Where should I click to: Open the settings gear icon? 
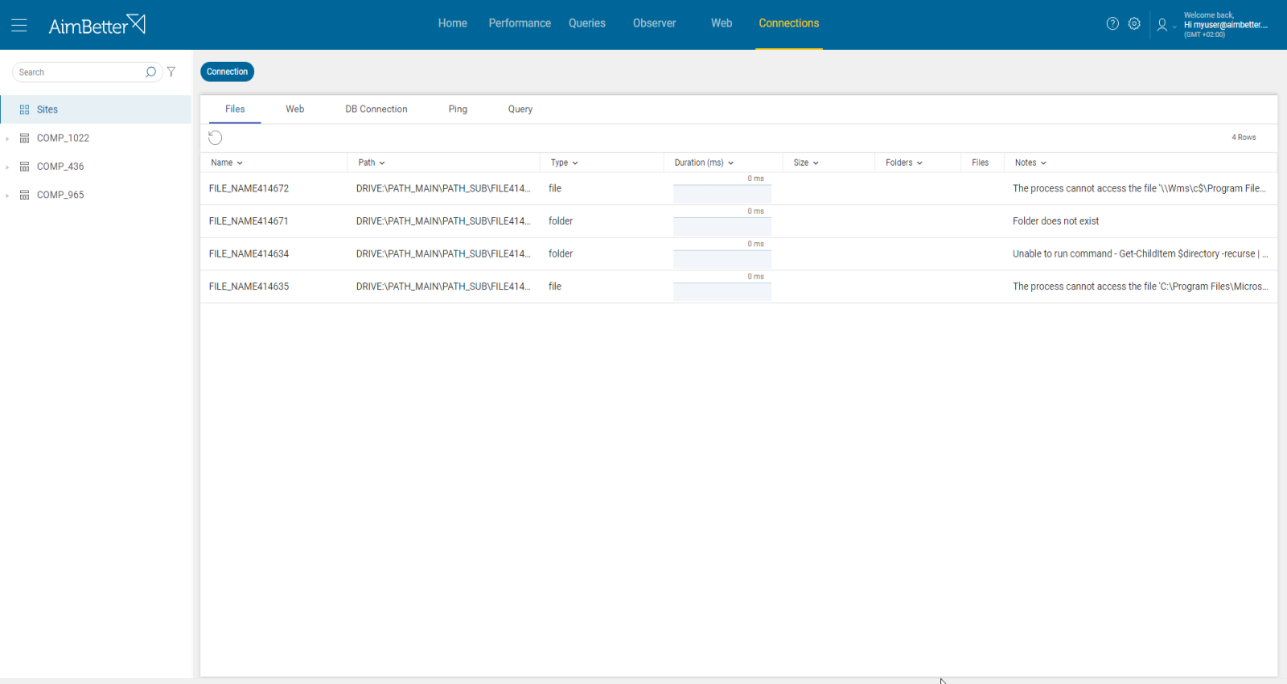click(1134, 24)
